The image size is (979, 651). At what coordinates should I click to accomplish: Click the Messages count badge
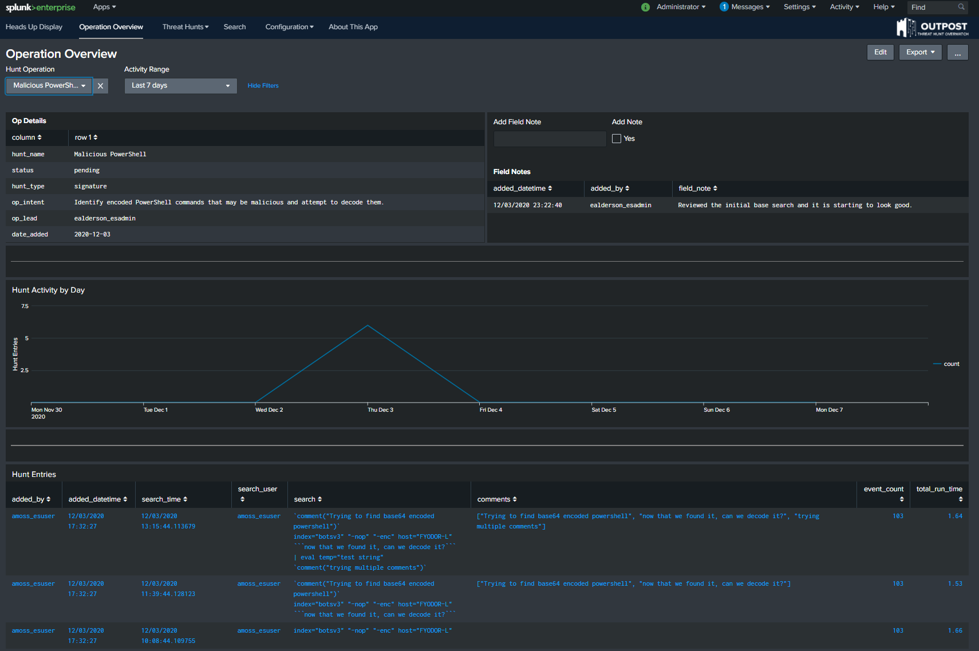pos(724,7)
